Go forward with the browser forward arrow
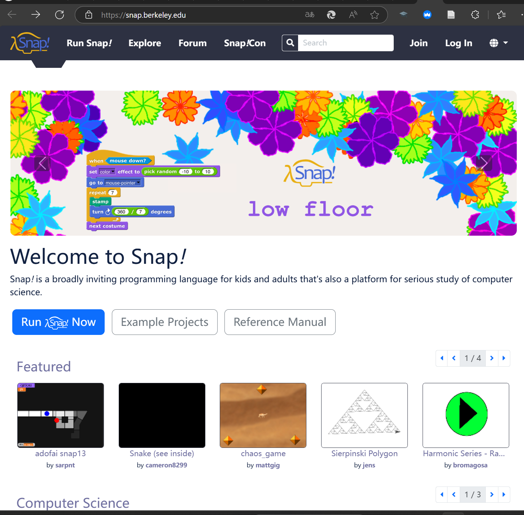 (x=36, y=15)
